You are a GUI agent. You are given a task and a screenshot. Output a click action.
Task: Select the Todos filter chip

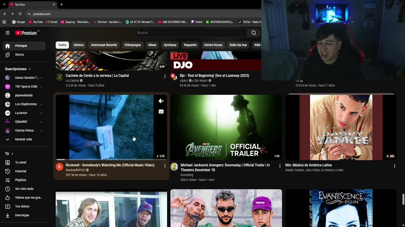(x=62, y=45)
